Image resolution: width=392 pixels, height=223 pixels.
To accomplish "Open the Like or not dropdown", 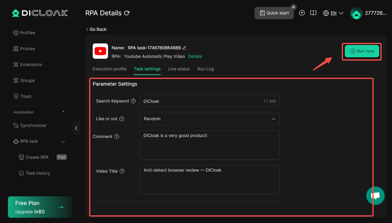I will click(x=210, y=119).
